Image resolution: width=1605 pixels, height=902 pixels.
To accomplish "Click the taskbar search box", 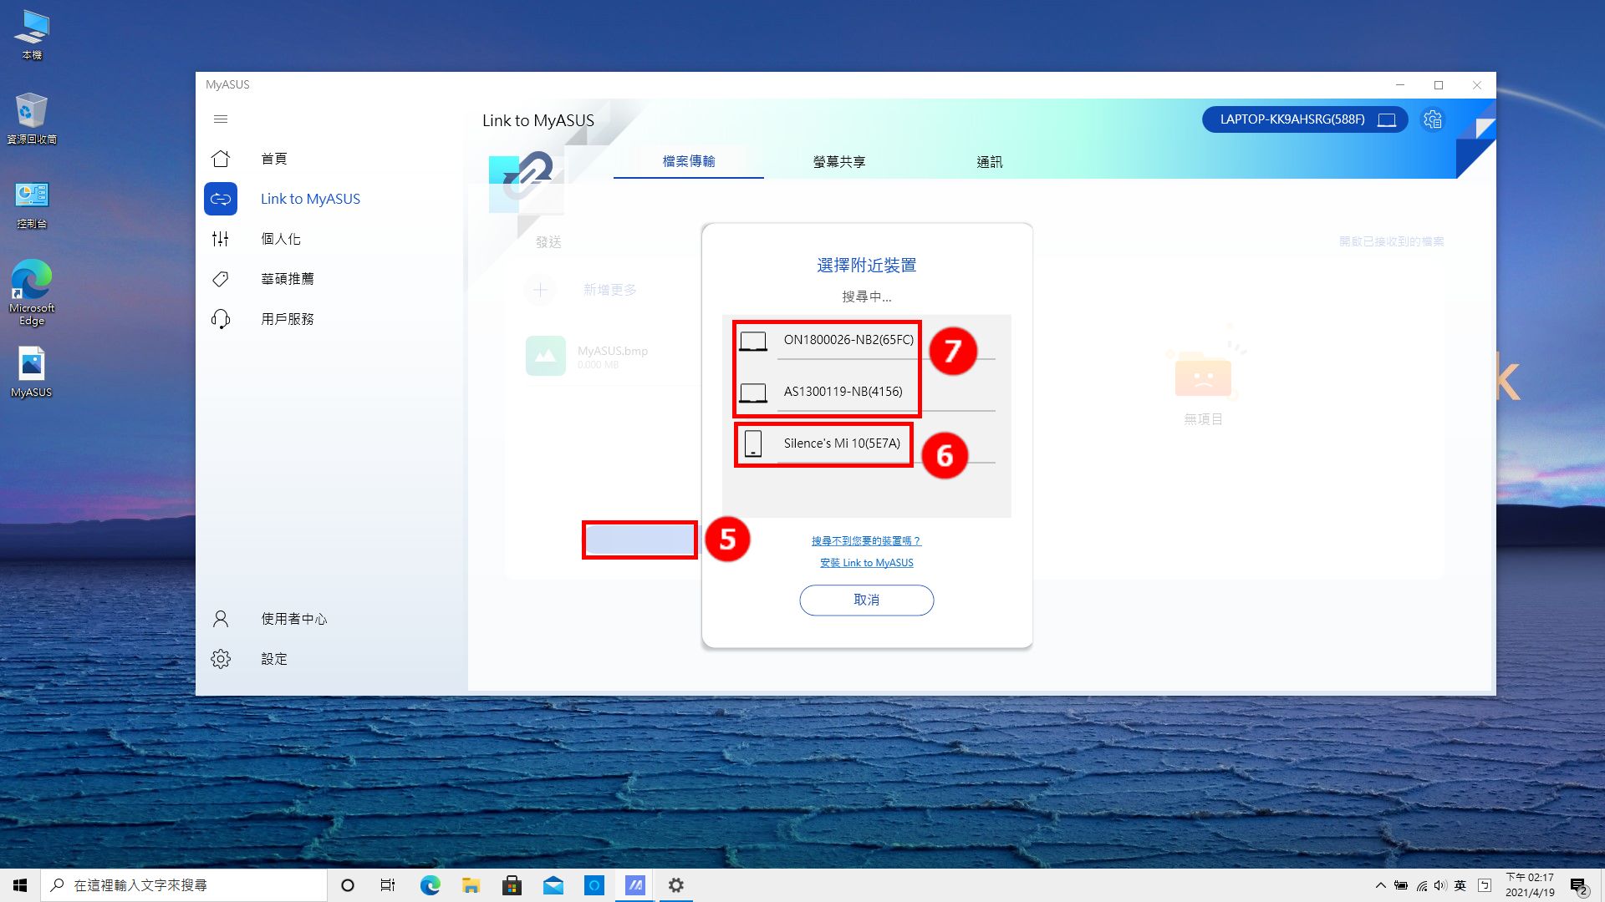I will coord(184,885).
